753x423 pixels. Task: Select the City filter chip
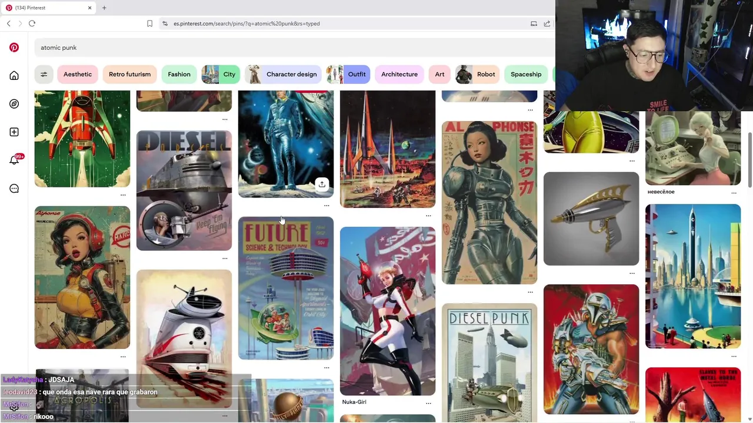point(221,74)
